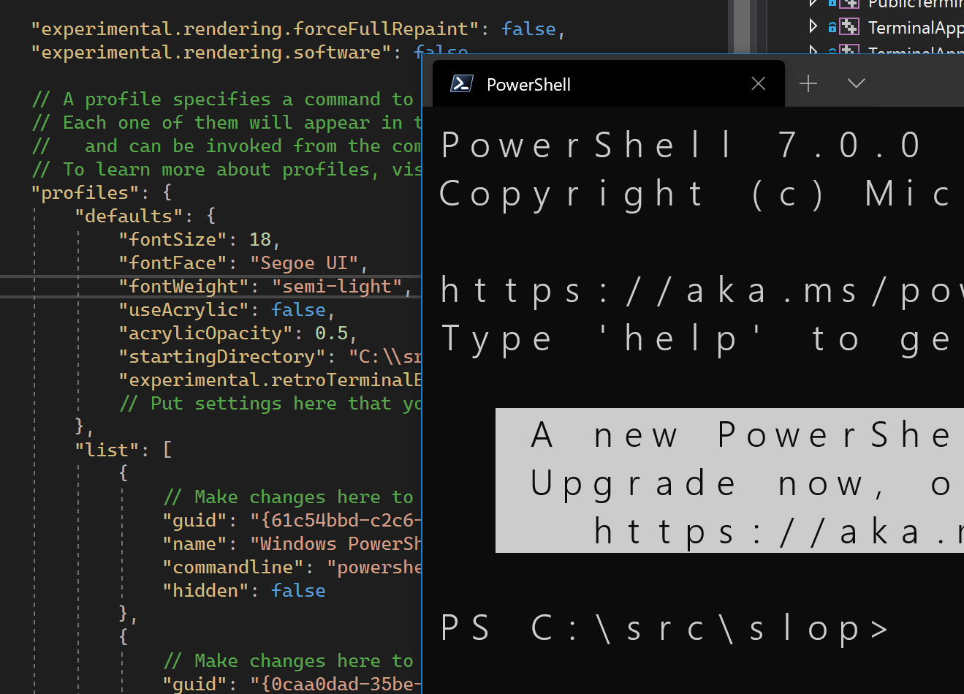The width and height of the screenshot is (964, 694).
Task: Select the PowerShell tab title
Action: point(528,85)
